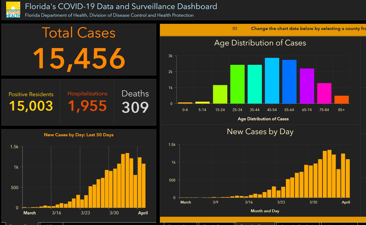Click the "Total Cases" heading
This screenshot has width=366, height=225.
(79, 33)
